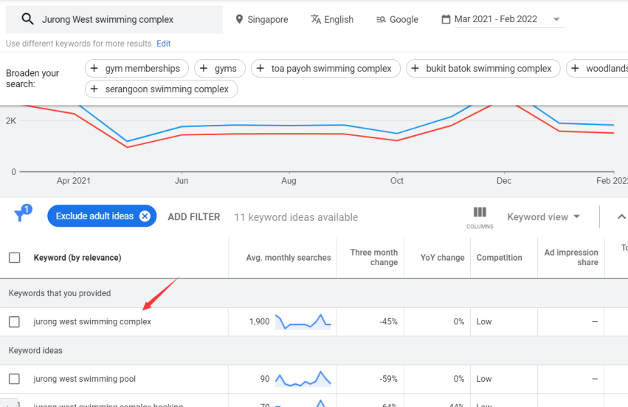Click Exclude adult ideas filter chip
628x407 pixels.
[102, 216]
